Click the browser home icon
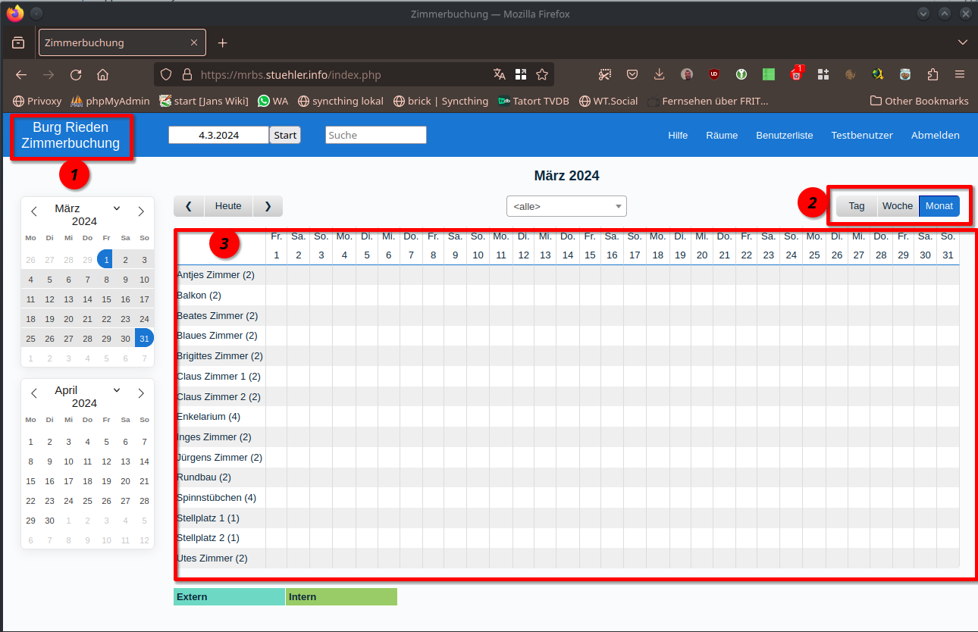Image resolution: width=978 pixels, height=632 pixels. tap(103, 75)
